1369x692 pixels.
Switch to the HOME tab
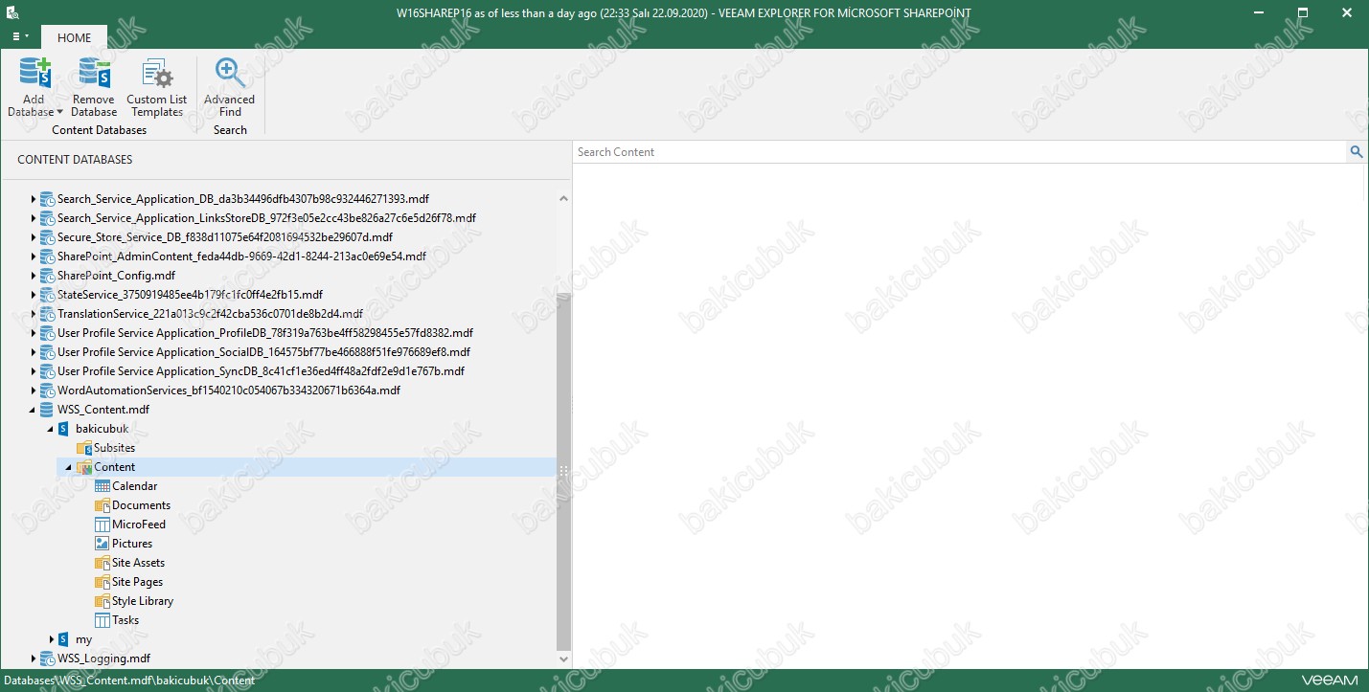point(74,37)
